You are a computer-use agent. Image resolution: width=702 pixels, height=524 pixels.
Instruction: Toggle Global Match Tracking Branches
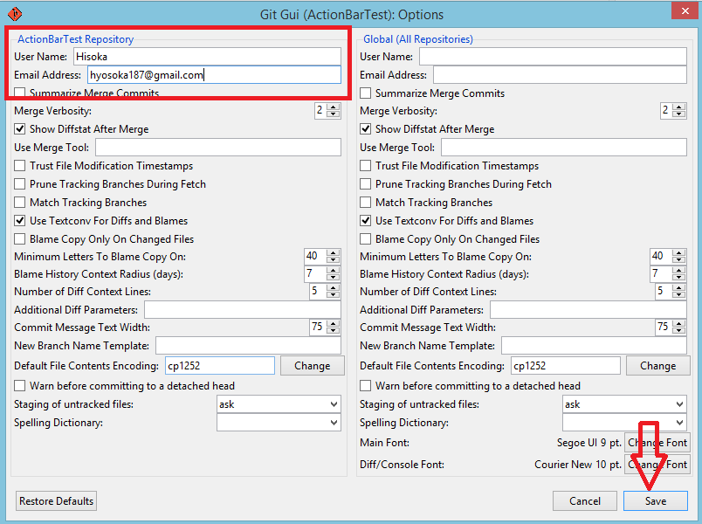pos(365,203)
